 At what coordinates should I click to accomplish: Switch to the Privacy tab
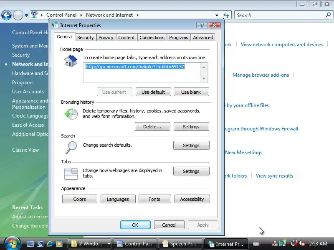pos(106,37)
